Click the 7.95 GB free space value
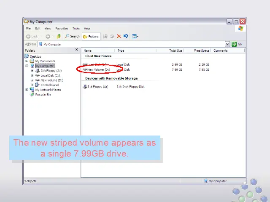This screenshot has height=202, width=270. tap(204, 69)
